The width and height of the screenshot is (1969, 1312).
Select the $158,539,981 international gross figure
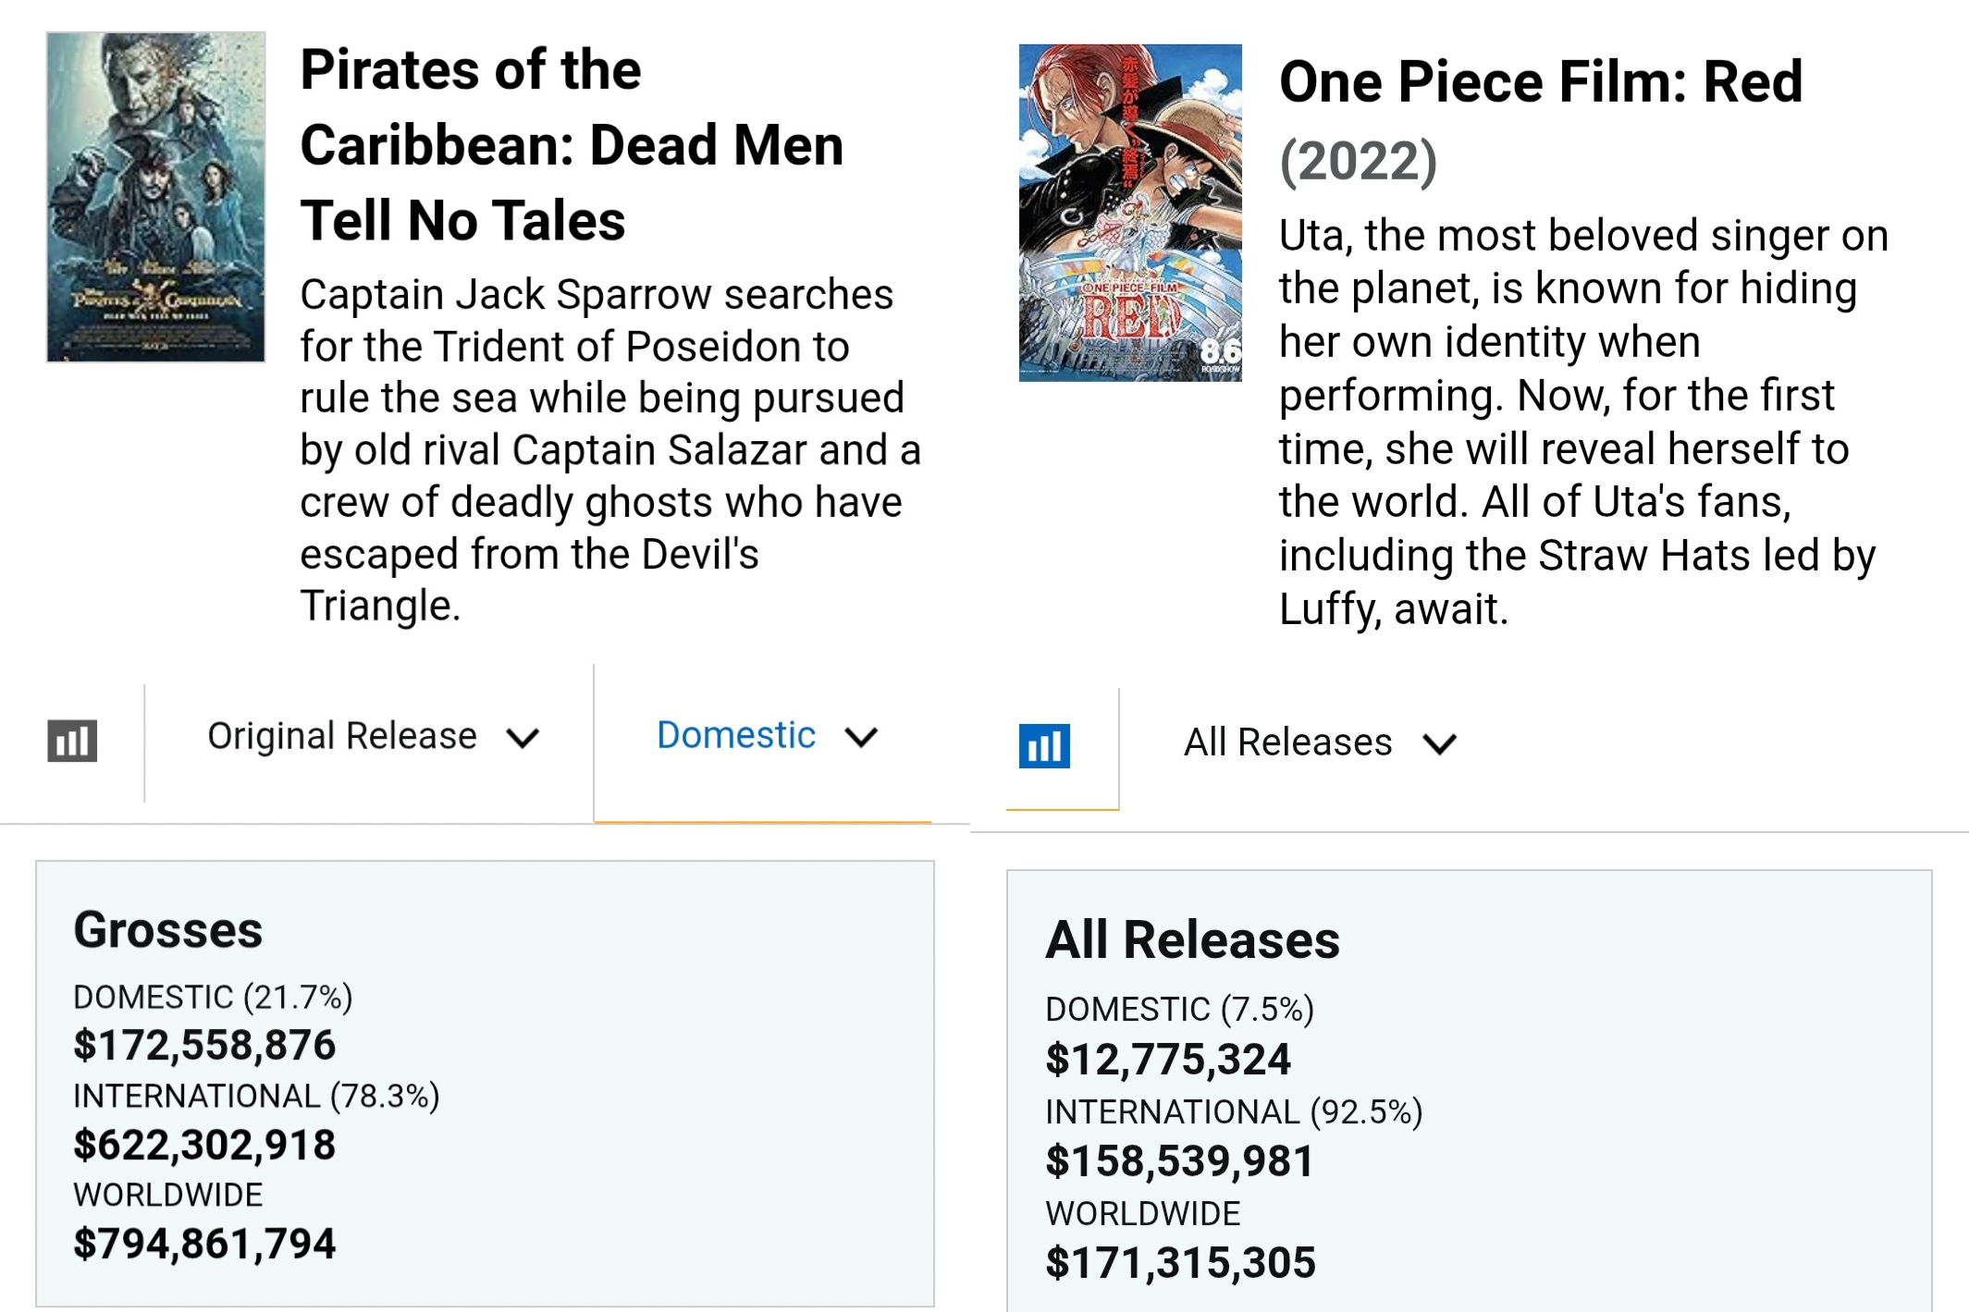pos(1179,1161)
